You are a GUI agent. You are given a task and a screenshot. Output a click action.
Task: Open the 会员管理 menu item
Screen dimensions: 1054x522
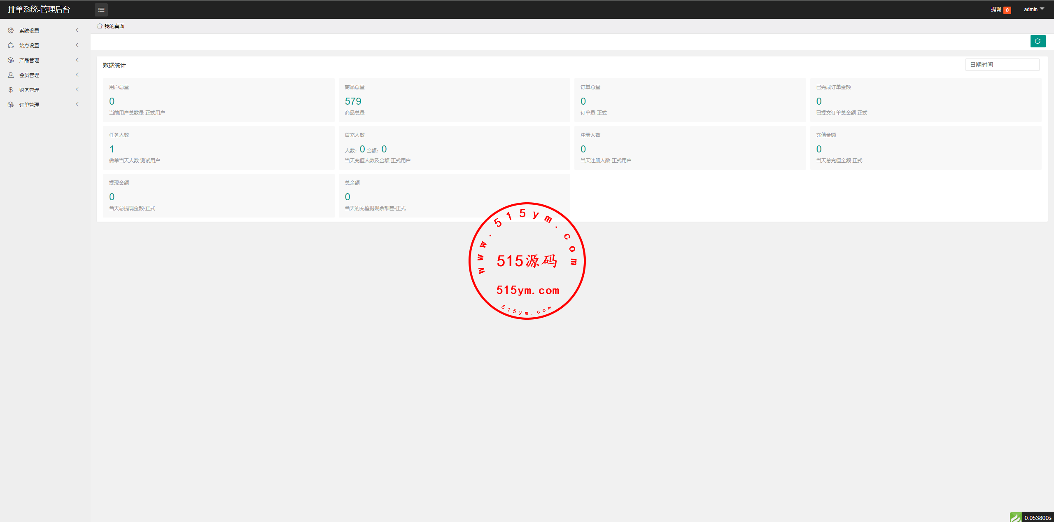[x=29, y=75]
